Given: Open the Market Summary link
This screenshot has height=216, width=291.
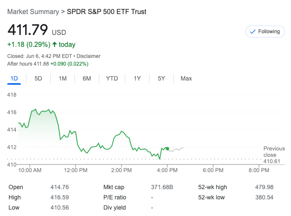Looking at the screenshot, I should (x=33, y=12).
